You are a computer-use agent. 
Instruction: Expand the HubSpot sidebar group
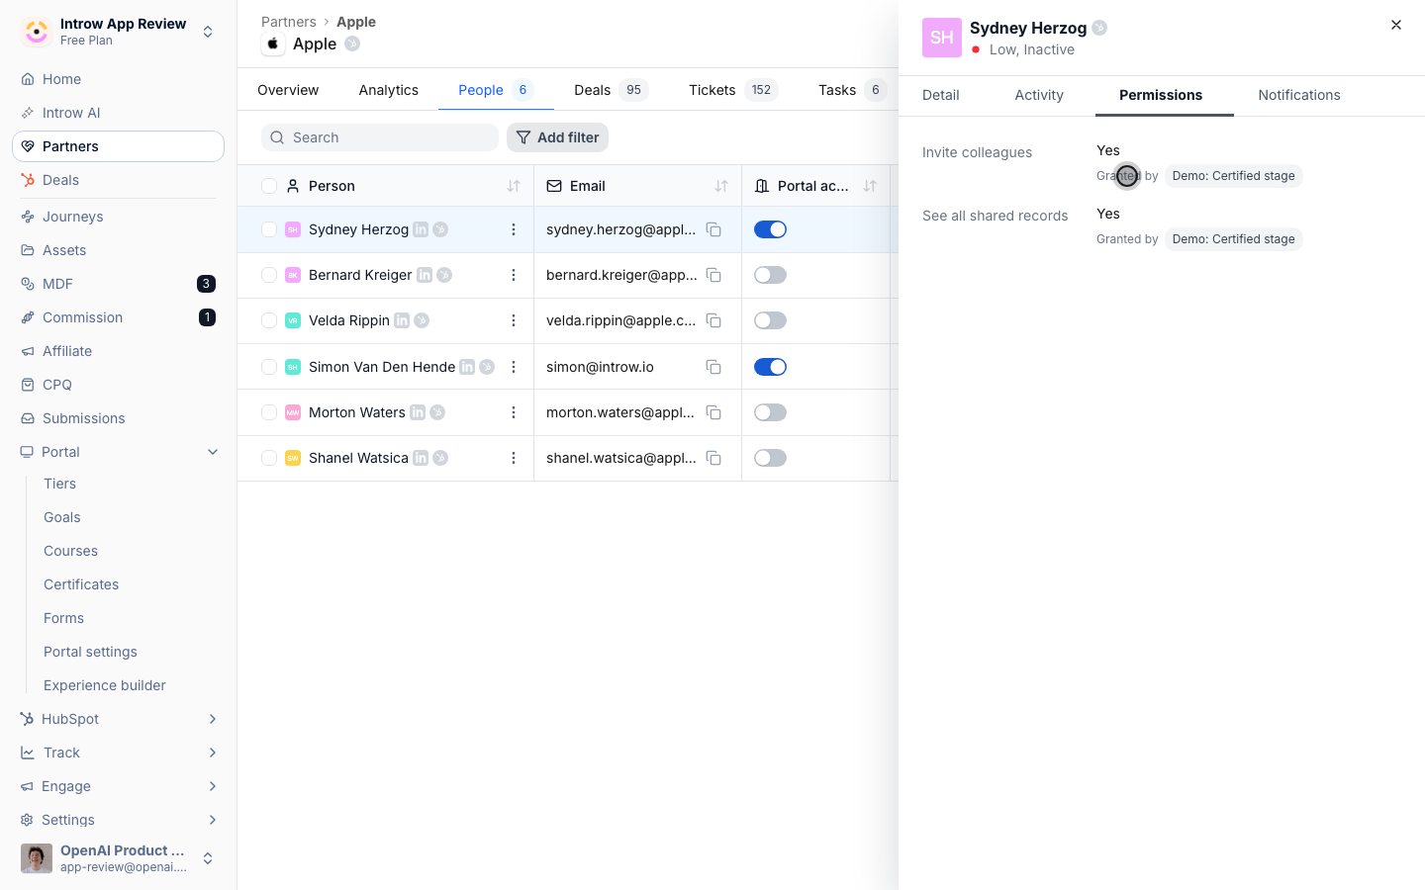118,719
